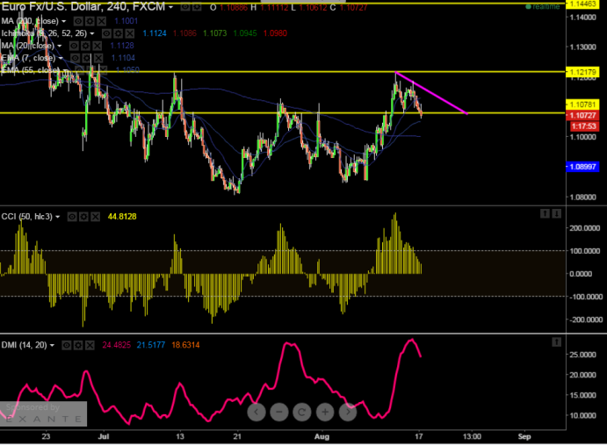
Task: Expand Ichimoku (9, 26, 52, 26) dropdown arrow
Action: tap(92, 33)
